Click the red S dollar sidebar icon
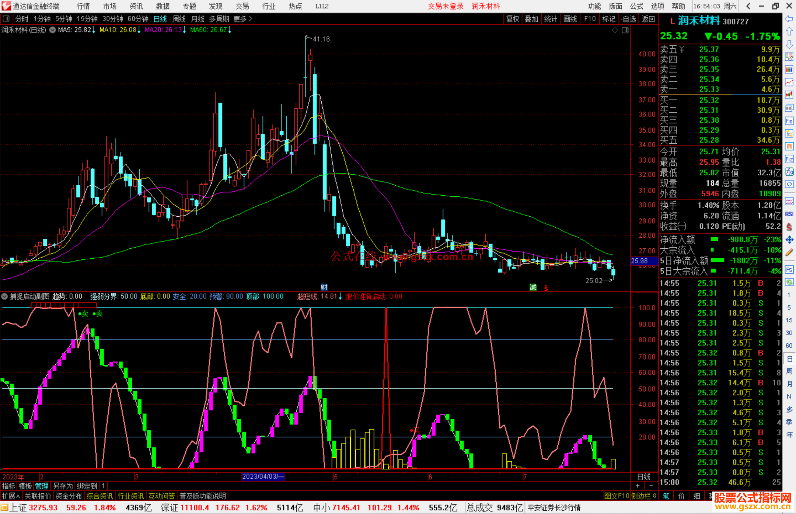This screenshot has height=514, width=796. pos(789,227)
